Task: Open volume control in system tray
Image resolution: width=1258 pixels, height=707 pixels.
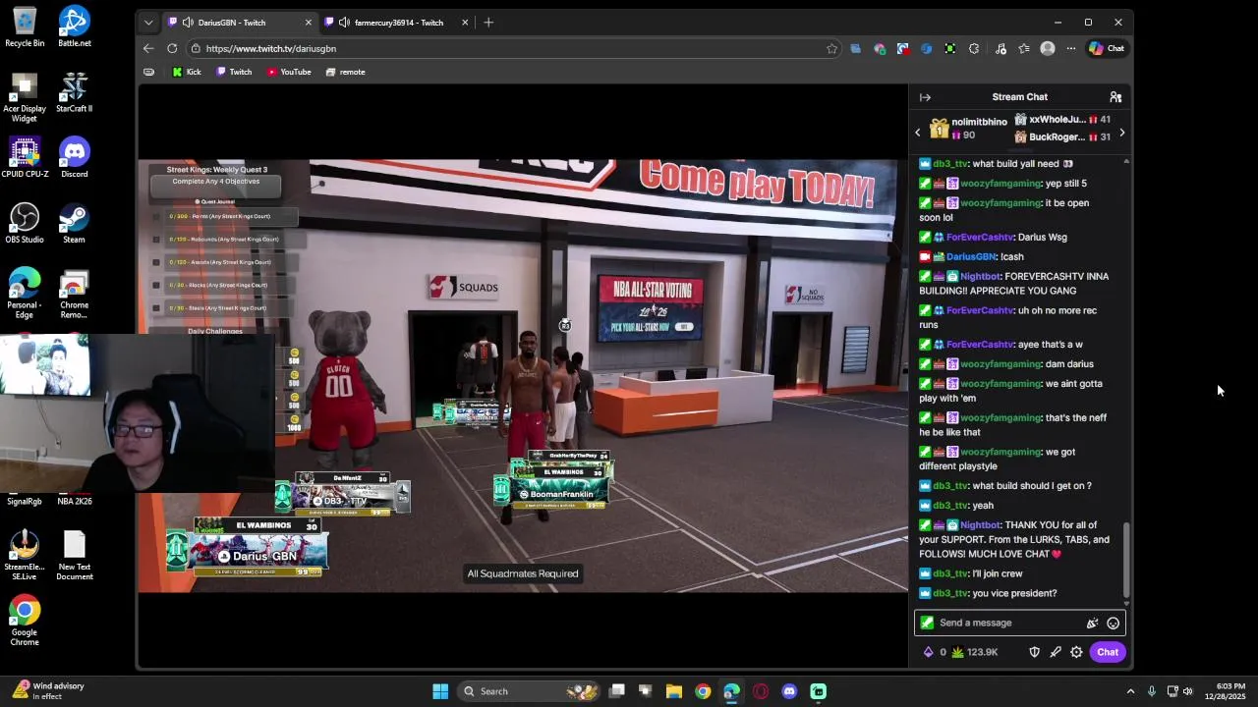Action: 1187,691
